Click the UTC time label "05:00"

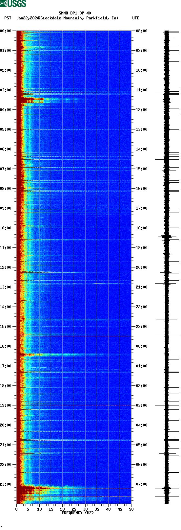tap(142, 445)
